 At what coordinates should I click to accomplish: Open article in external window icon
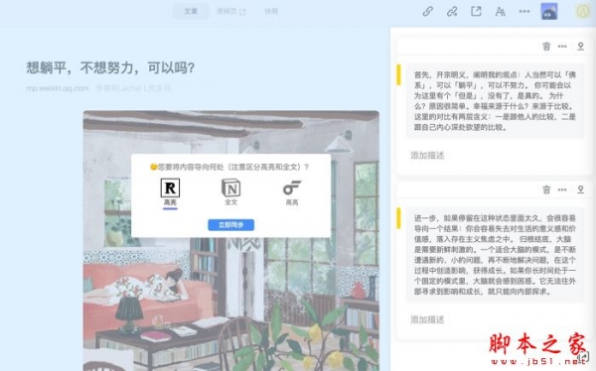pos(476,11)
